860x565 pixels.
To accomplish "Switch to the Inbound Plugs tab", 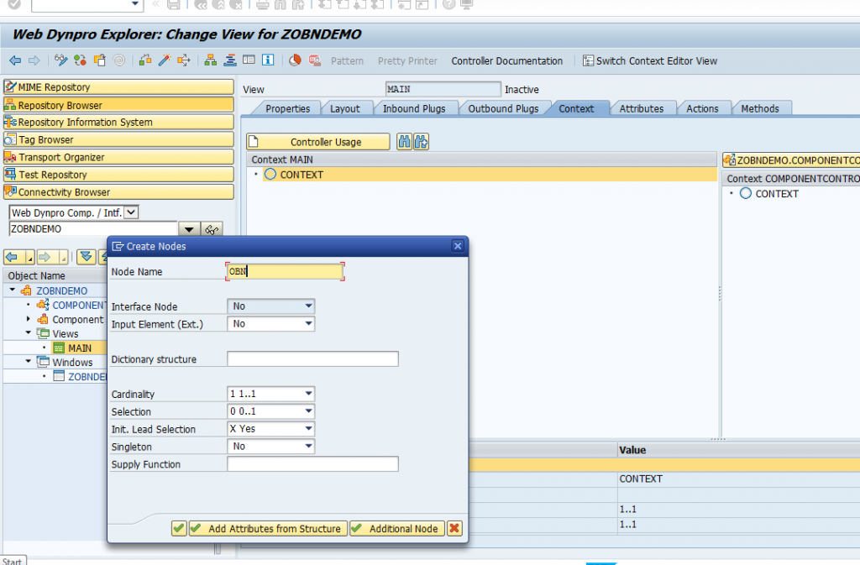I will [414, 108].
